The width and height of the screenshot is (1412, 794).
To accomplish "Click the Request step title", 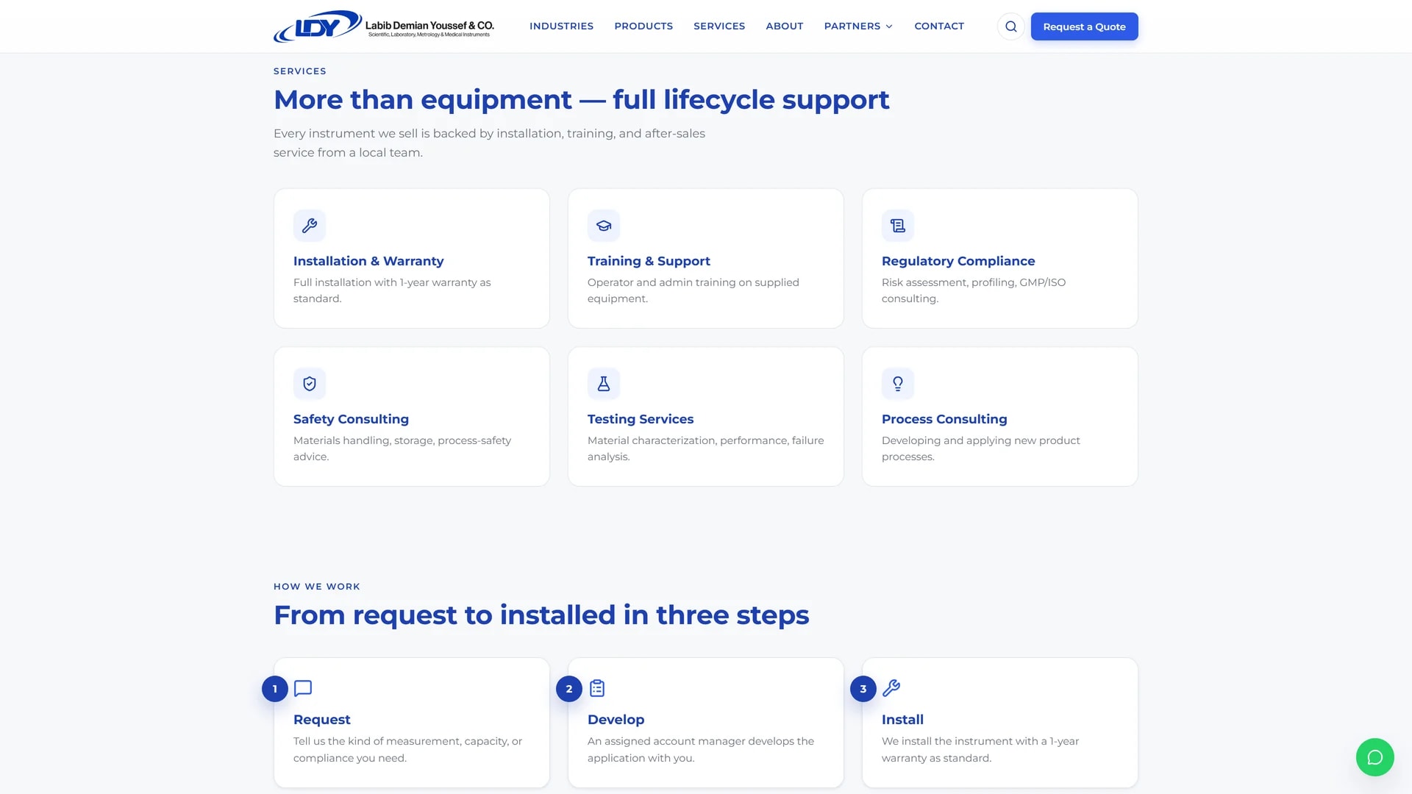I will tap(321, 720).
